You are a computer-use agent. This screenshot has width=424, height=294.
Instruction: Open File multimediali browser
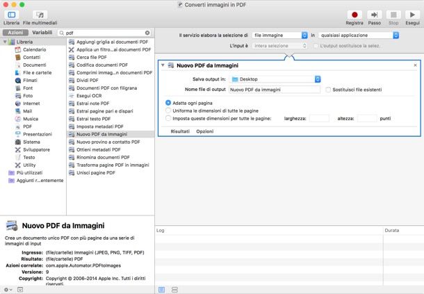[40, 15]
